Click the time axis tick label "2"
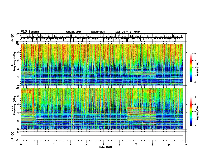This screenshot has width=209, height=162. 54,145
